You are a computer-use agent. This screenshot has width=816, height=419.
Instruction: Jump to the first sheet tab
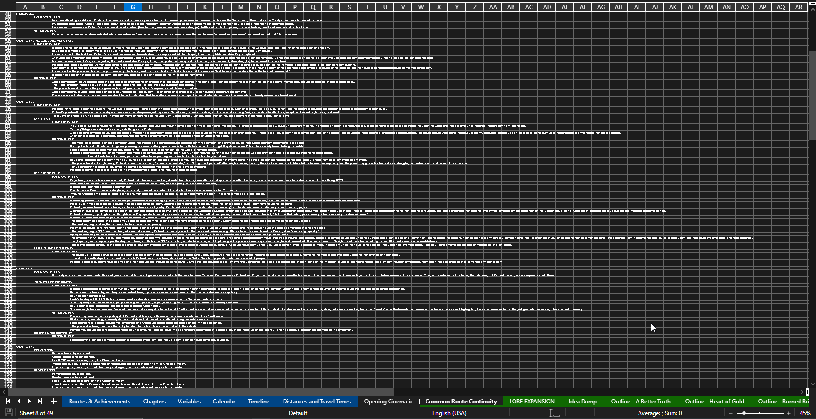click(8, 401)
